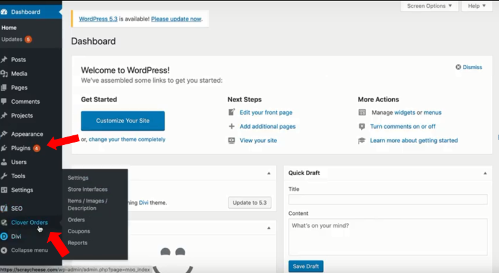
Task: Toggle the panel arrow below the Update to 5.3 box
Action: [x=269, y=228]
